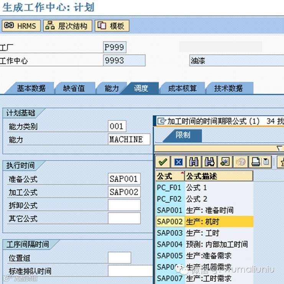
Task: Click the print icon
Action: [x=256, y=162]
